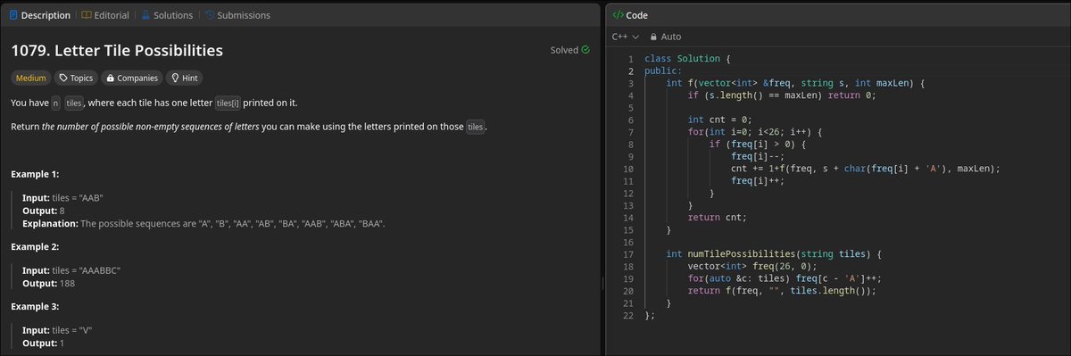Click the Auto lock icon

click(654, 37)
